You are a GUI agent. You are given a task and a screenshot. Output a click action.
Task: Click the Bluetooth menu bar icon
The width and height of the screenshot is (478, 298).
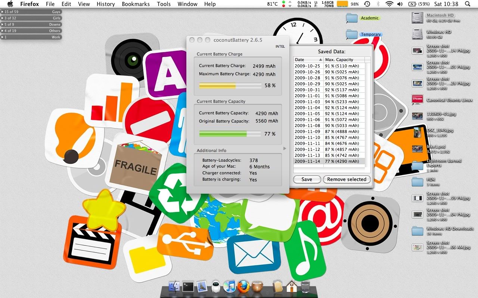pos(378,4)
